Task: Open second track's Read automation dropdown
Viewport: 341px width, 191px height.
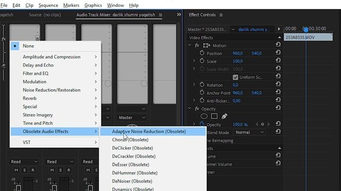Action: pyautogui.click(x=60, y=162)
